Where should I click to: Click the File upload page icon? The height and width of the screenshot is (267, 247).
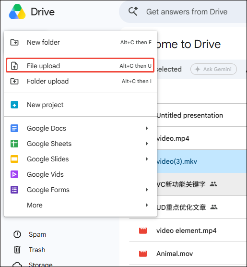tap(14, 66)
